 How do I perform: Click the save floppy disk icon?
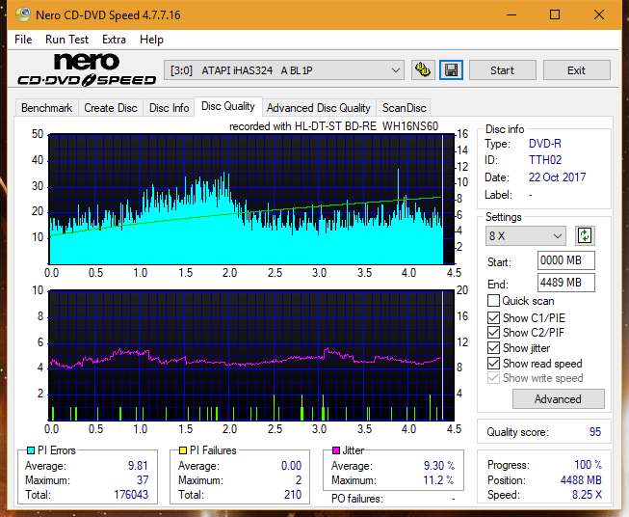pos(451,70)
